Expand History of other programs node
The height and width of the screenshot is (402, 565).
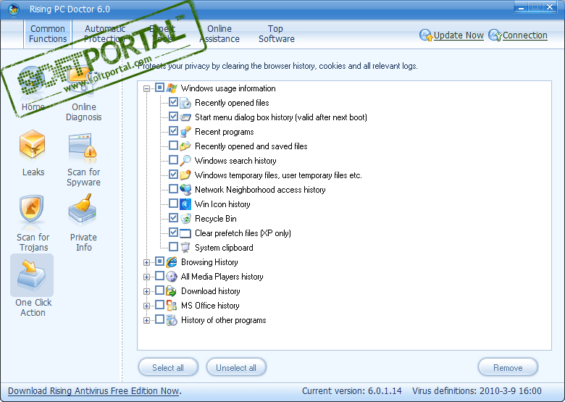coord(146,321)
